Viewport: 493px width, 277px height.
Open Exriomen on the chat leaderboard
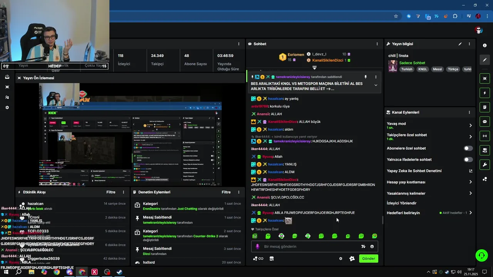[296, 55]
